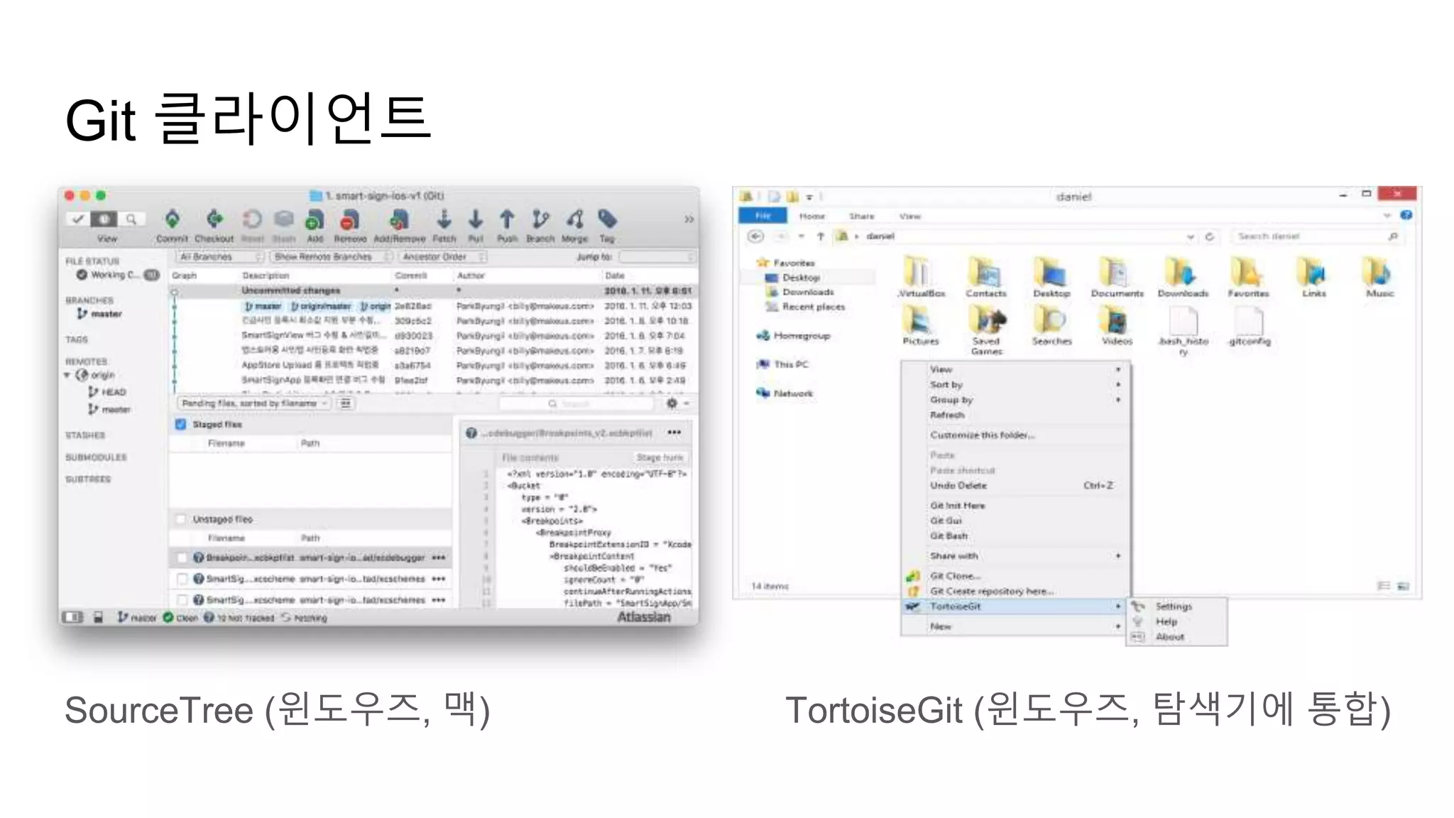Toggle the Staged files checkbox
The height and width of the screenshot is (818, 1454).
[x=181, y=424]
